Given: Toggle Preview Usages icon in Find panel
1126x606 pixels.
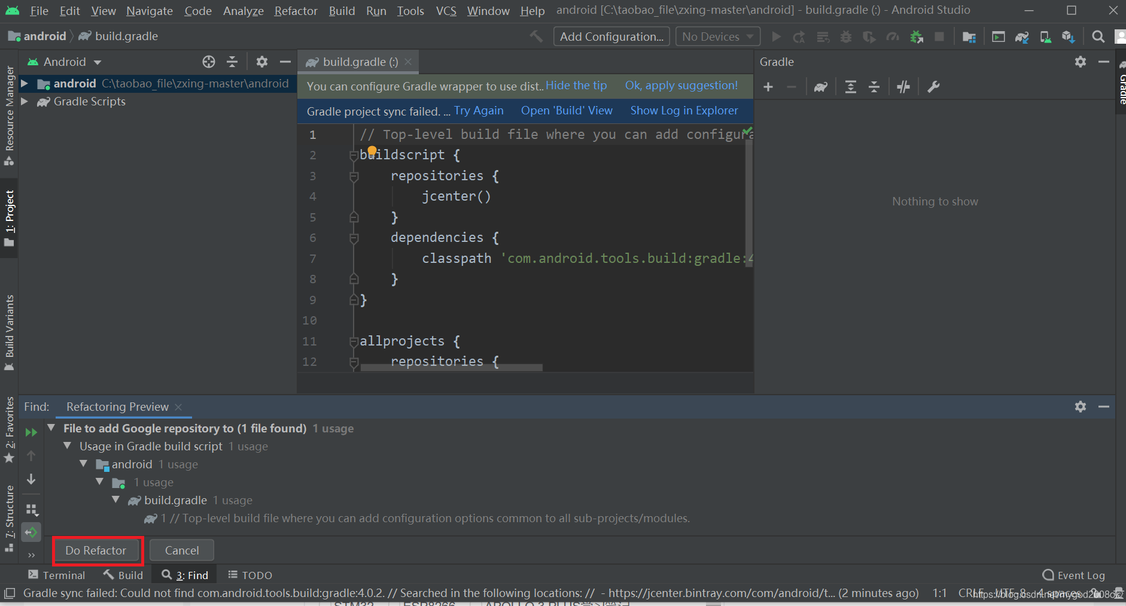Looking at the screenshot, I should tap(31, 532).
